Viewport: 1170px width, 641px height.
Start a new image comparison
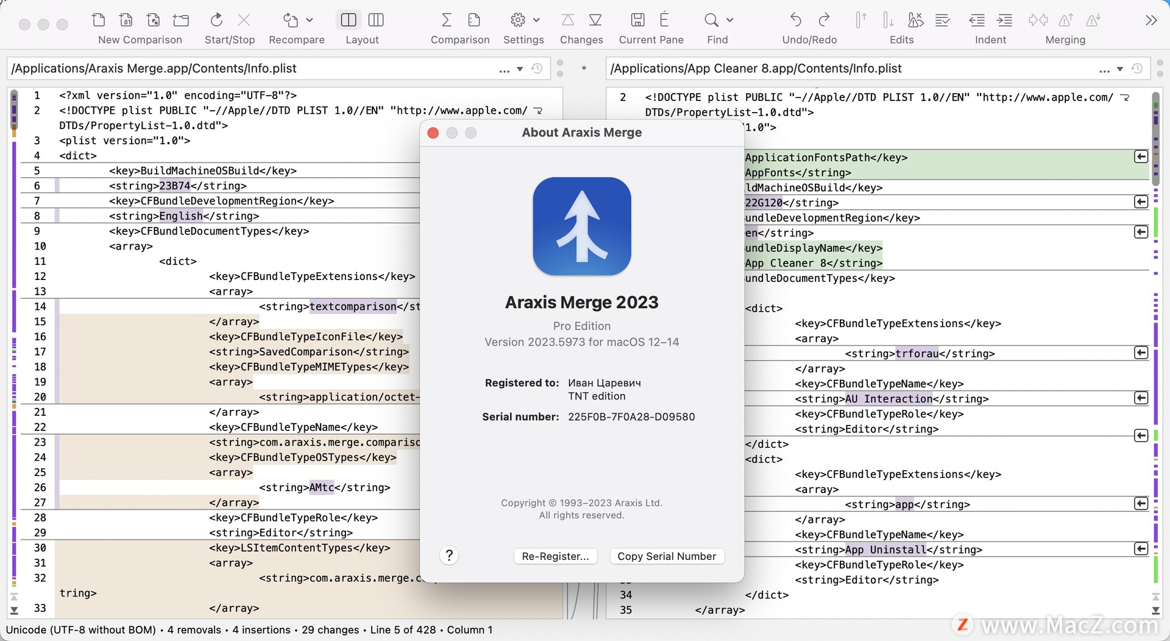click(x=154, y=20)
